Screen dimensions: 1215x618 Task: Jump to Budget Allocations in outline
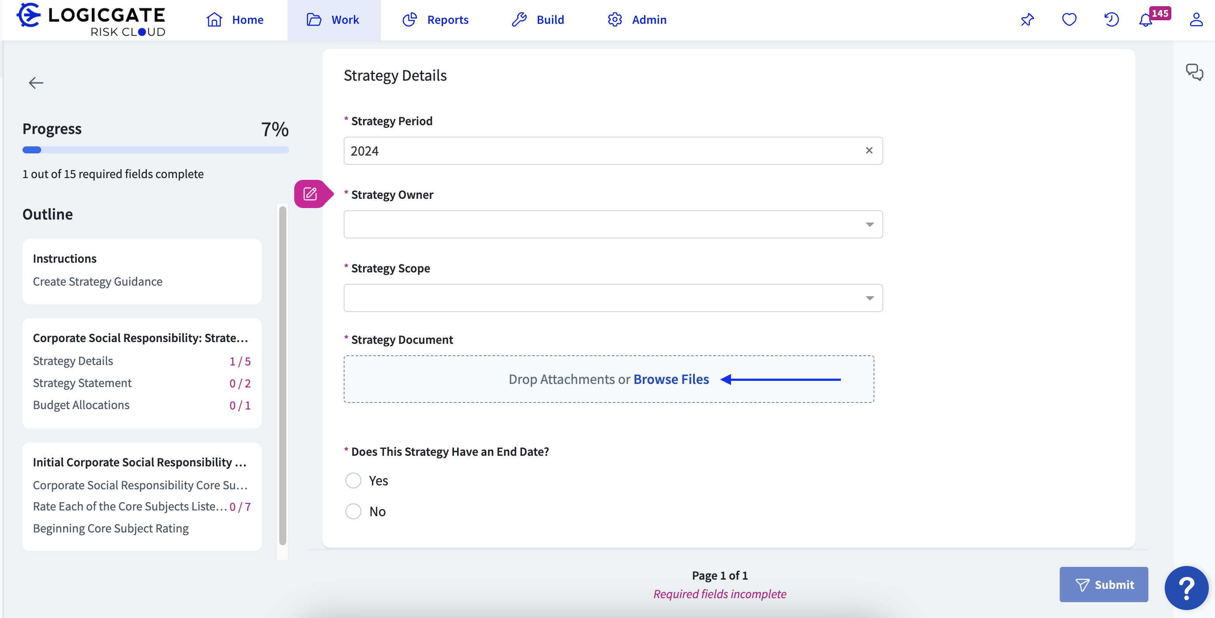coord(81,405)
